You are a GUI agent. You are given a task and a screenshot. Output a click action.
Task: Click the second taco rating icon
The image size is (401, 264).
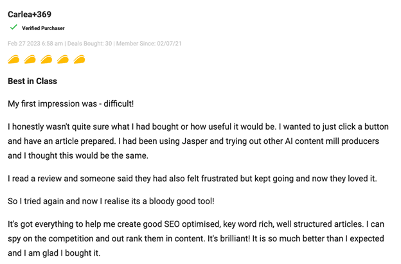click(x=30, y=60)
